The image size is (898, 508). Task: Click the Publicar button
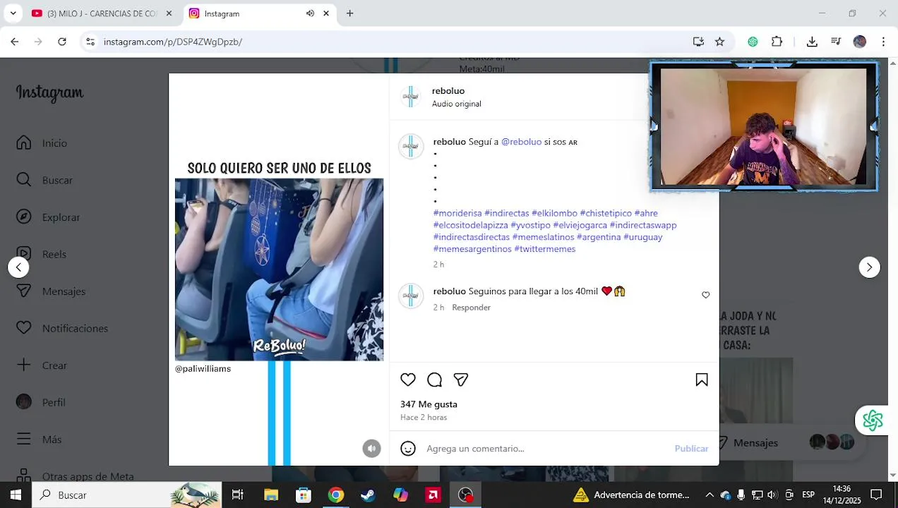[691, 449]
